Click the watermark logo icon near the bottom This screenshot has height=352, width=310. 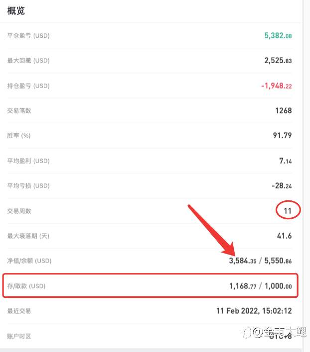[247, 333]
